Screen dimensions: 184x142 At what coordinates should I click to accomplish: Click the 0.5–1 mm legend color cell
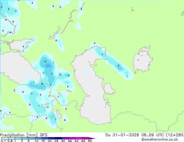point(12,138)
